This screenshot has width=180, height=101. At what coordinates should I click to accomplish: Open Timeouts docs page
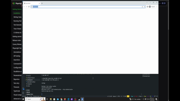tap(16, 87)
